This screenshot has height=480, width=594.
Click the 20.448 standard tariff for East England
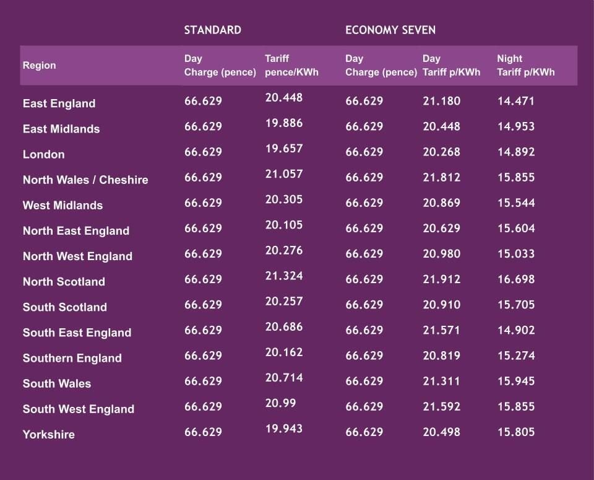pos(283,98)
